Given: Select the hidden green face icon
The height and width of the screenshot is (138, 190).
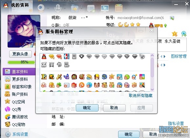Looking at the screenshot, I should pos(127,77).
